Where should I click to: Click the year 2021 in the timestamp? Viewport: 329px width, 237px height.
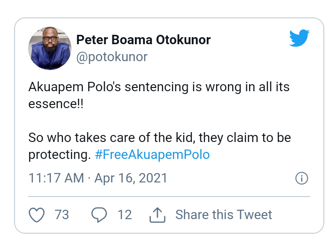(153, 178)
